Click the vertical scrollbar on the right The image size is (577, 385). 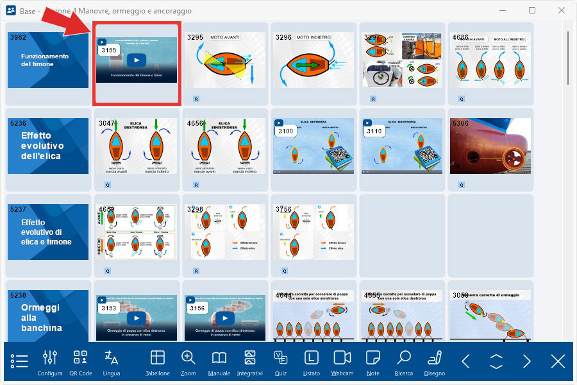[x=568, y=55]
